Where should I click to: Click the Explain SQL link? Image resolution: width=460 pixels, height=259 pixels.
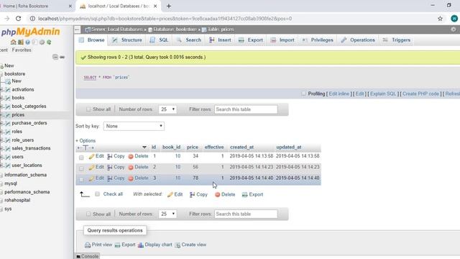(383, 94)
